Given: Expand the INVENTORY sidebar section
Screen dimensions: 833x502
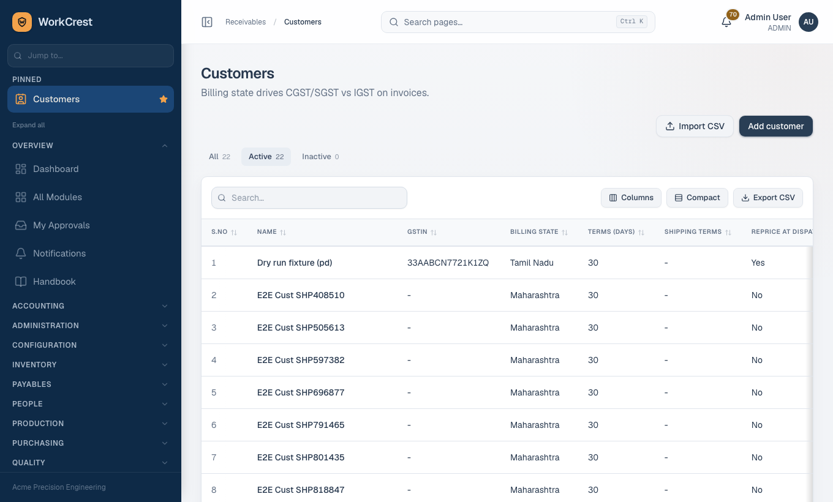Looking at the screenshot, I should click(x=91, y=365).
